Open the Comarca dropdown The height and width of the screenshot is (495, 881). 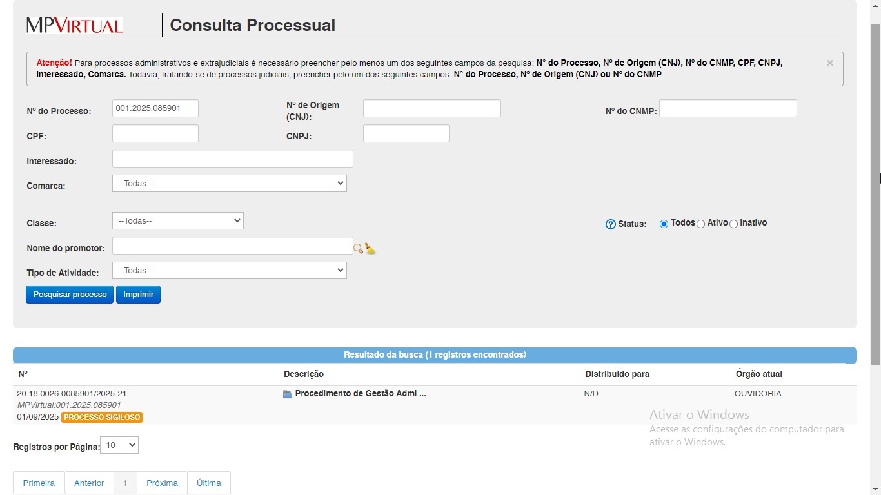pyautogui.click(x=229, y=183)
